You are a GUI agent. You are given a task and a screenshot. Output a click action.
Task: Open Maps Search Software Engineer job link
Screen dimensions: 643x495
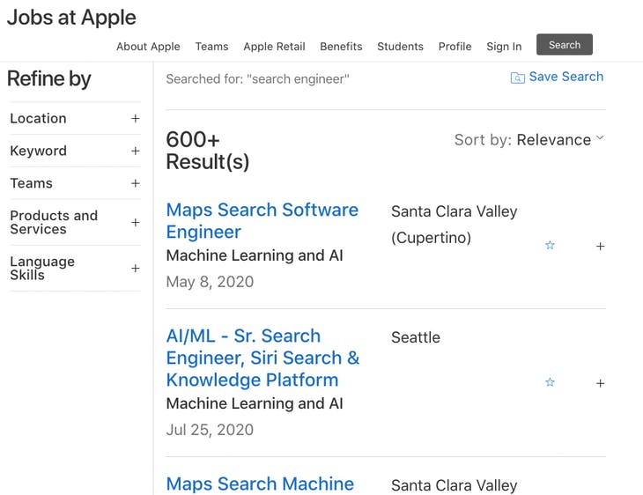tap(262, 221)
